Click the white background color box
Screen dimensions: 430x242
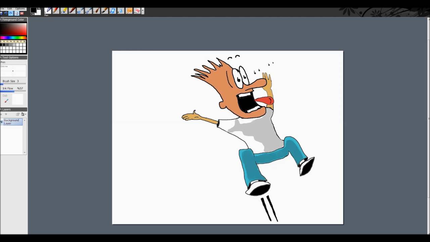click(x=38, y=12)
